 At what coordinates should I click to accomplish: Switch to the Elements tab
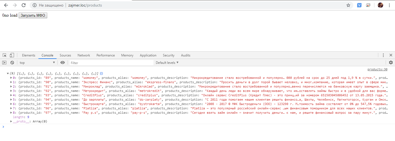point(29,55)
